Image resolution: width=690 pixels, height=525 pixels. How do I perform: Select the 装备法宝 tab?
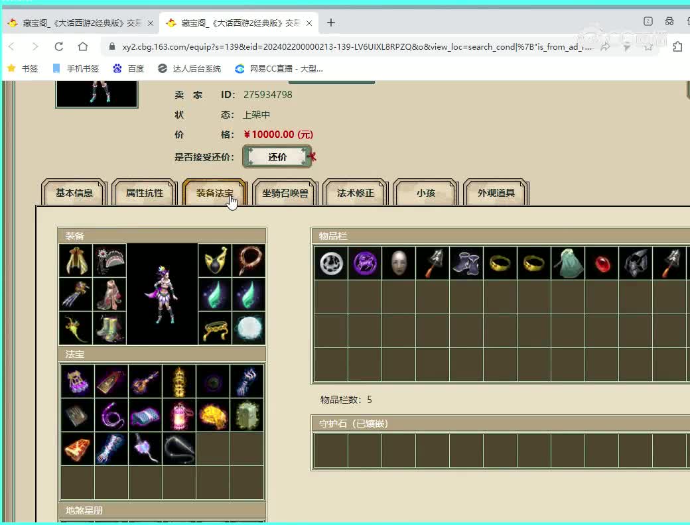[x=214, y=193]
